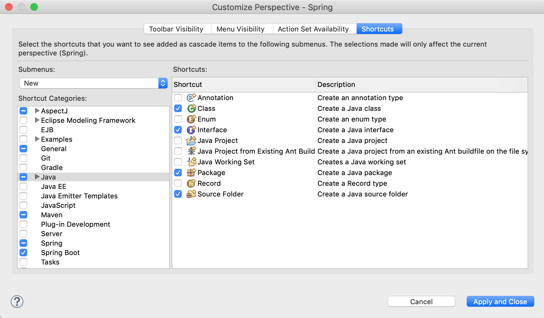Screen dimensions: 544x318
Task: Open the Submenus dropdown showing New
Action: 93,83
